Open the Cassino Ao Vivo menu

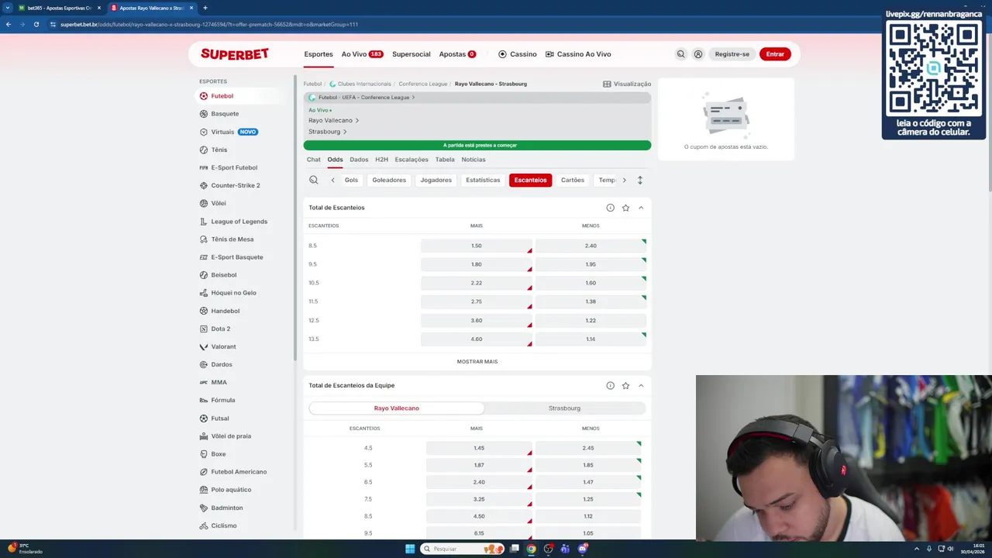click(578, 54)
